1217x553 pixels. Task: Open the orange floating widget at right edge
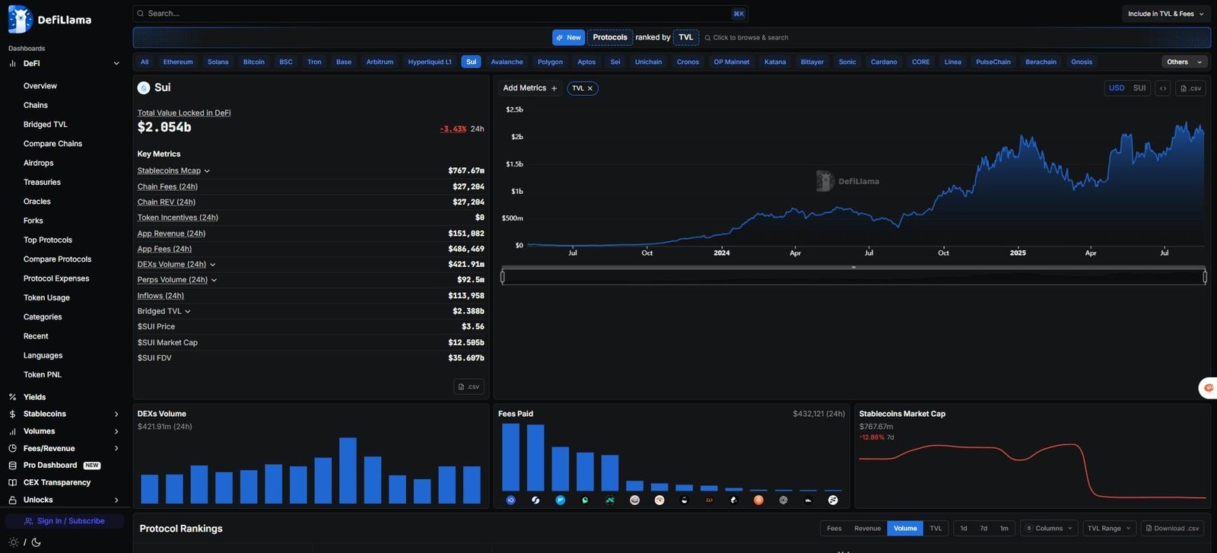pyautogui.click(x=1208, y=388)
